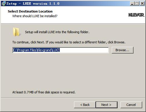Go to the previous step with Back
The width and height of the screenshot is (146, 112).
[85, 105]
